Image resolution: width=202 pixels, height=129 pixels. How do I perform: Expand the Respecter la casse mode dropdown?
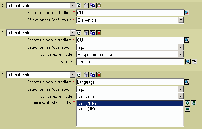pos(181,54)
